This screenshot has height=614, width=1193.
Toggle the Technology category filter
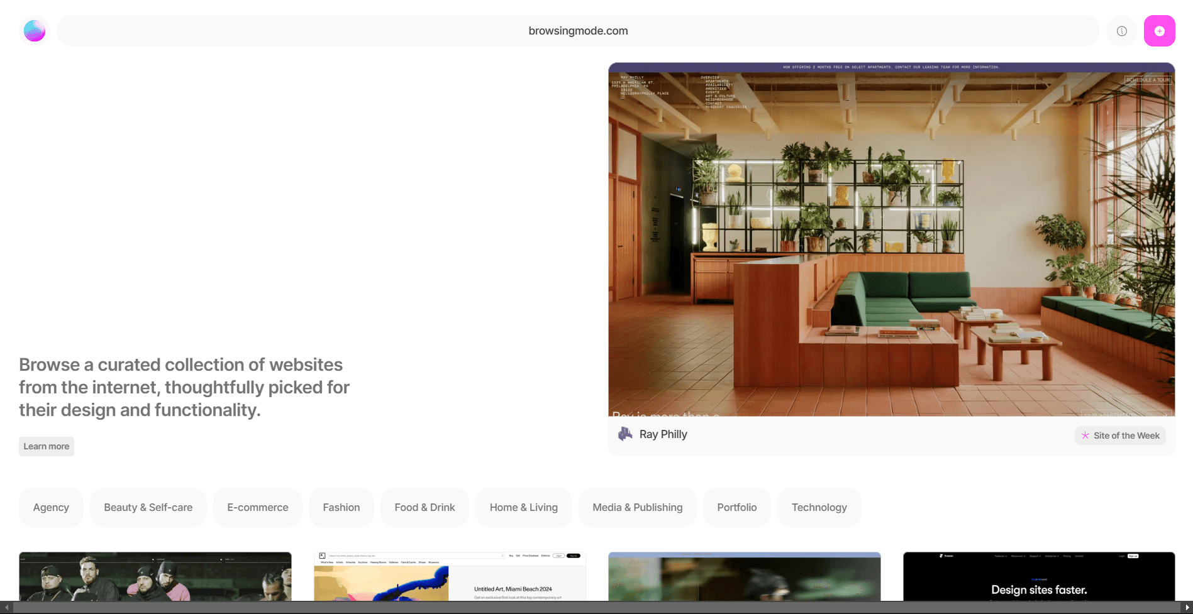[819, 507]
